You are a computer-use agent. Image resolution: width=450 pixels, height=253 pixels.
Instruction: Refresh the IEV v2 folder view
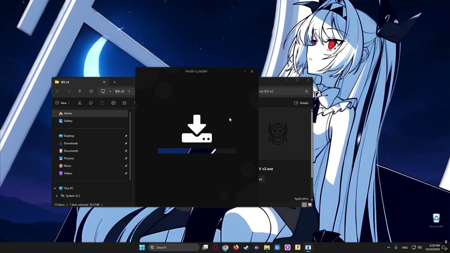[91, 91]
